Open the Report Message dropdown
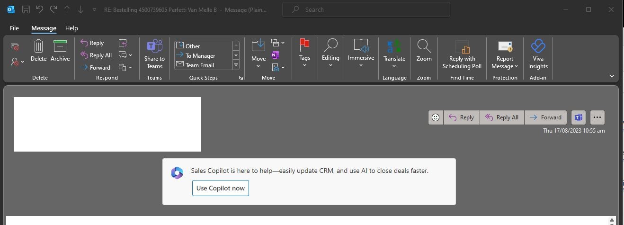 pos(505,54)
